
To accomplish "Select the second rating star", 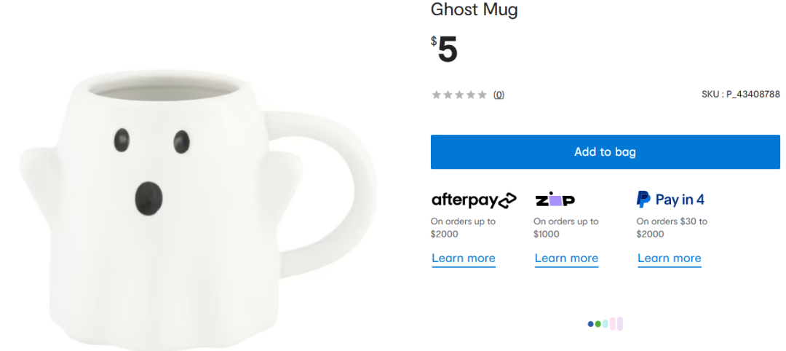I will click(x=448, y=95).
